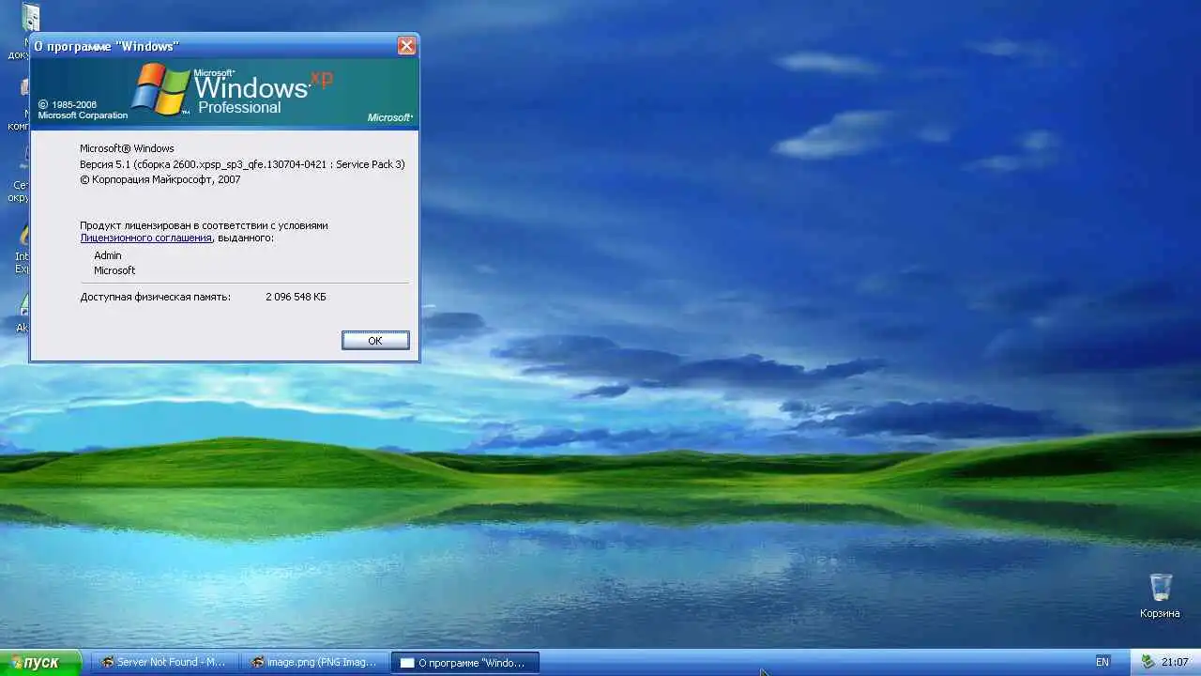The width and height of the screenshot is (1201, 676).
Task: Click the system tray icon beside the clock
Action: (1148, 662)
